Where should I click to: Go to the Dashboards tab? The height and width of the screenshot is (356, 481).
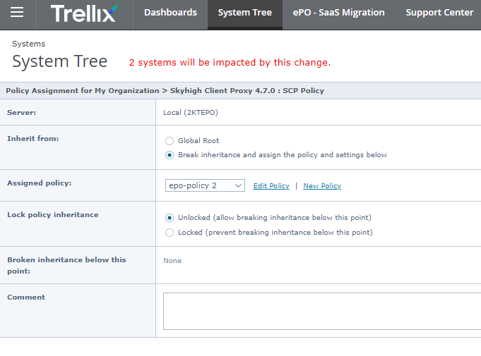[x=170, y=13]
